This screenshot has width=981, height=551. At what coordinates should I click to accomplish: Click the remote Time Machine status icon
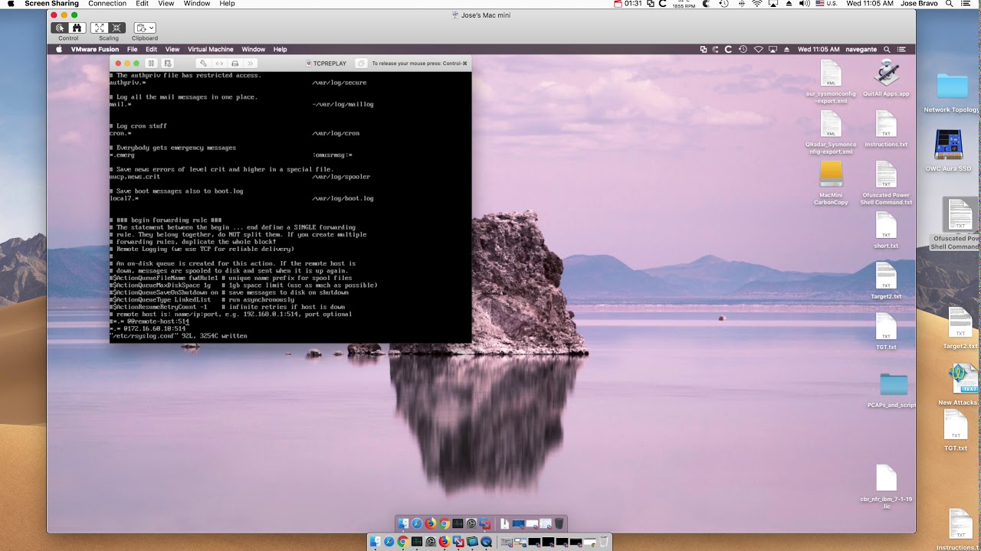(743, 50)
